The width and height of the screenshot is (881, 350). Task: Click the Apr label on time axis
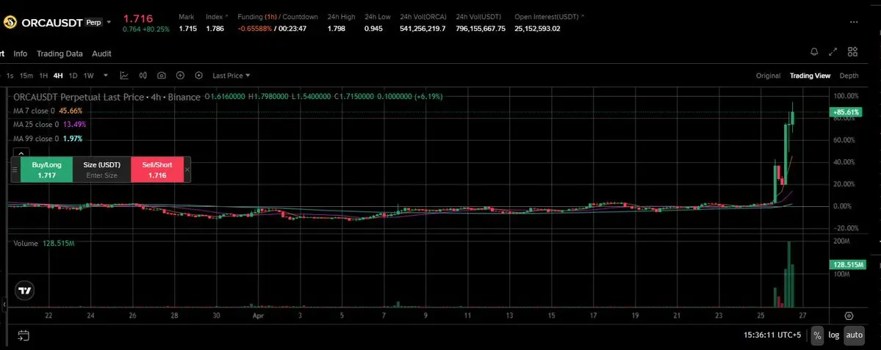(x=258, y=316)
